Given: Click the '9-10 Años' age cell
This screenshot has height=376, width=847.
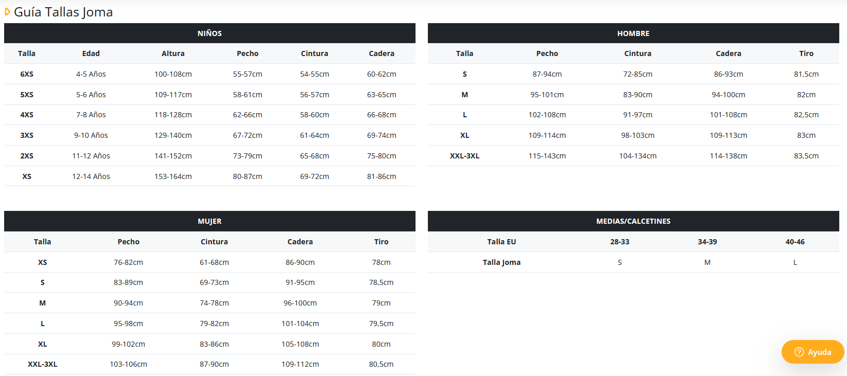Looking at the screenshot, I should coord(91,135).
